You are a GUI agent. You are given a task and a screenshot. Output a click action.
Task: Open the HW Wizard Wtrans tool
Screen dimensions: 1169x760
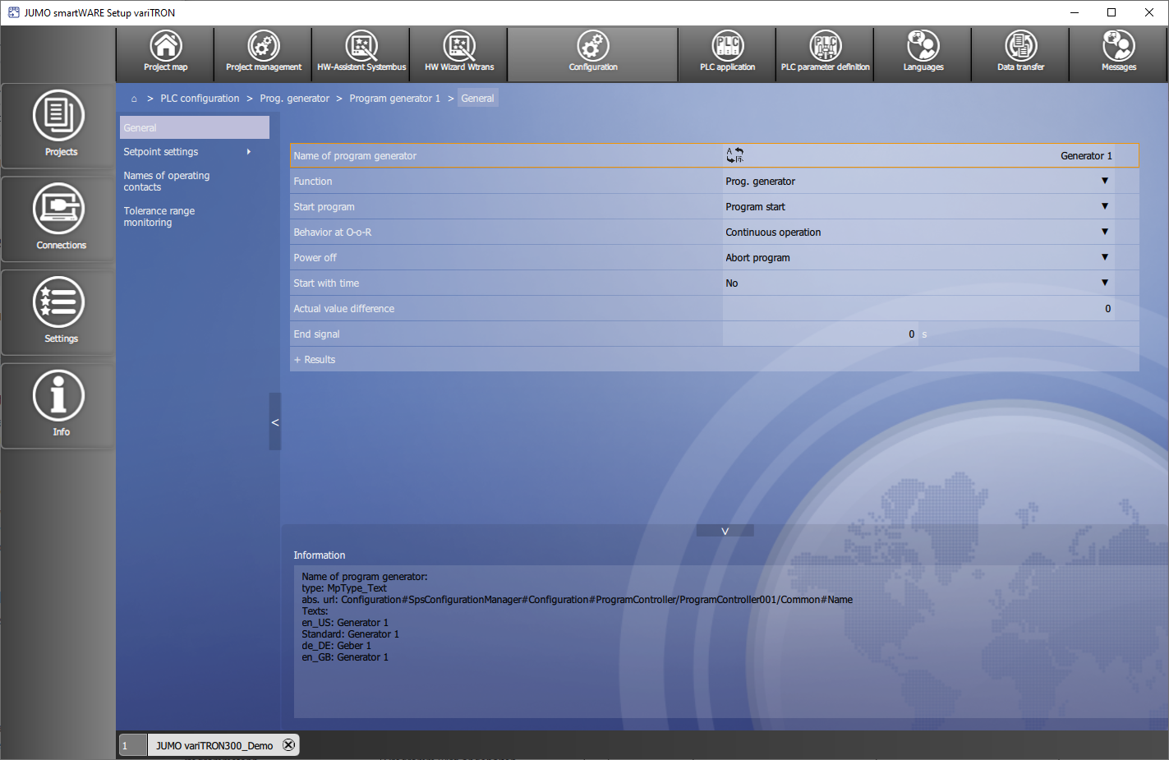(459, 53)
